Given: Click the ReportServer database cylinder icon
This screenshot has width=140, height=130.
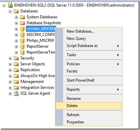Looking at the screenshot, I should [22, 46].
